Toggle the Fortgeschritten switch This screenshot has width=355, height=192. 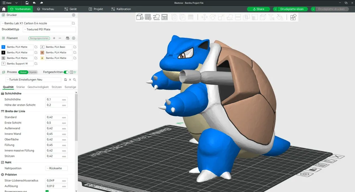click(x=66, y=72)
